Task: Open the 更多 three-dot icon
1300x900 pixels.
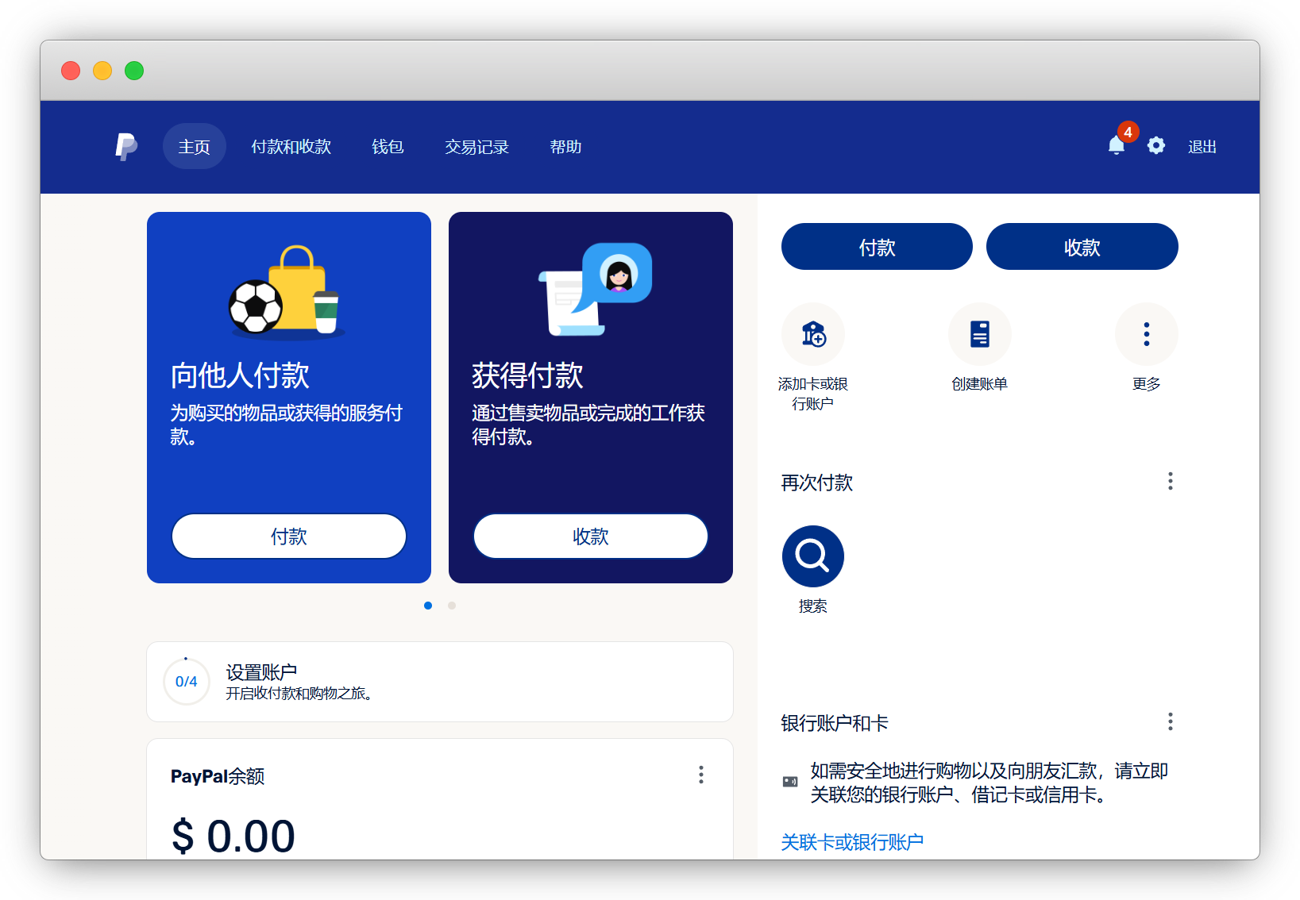Action: 1146,334
